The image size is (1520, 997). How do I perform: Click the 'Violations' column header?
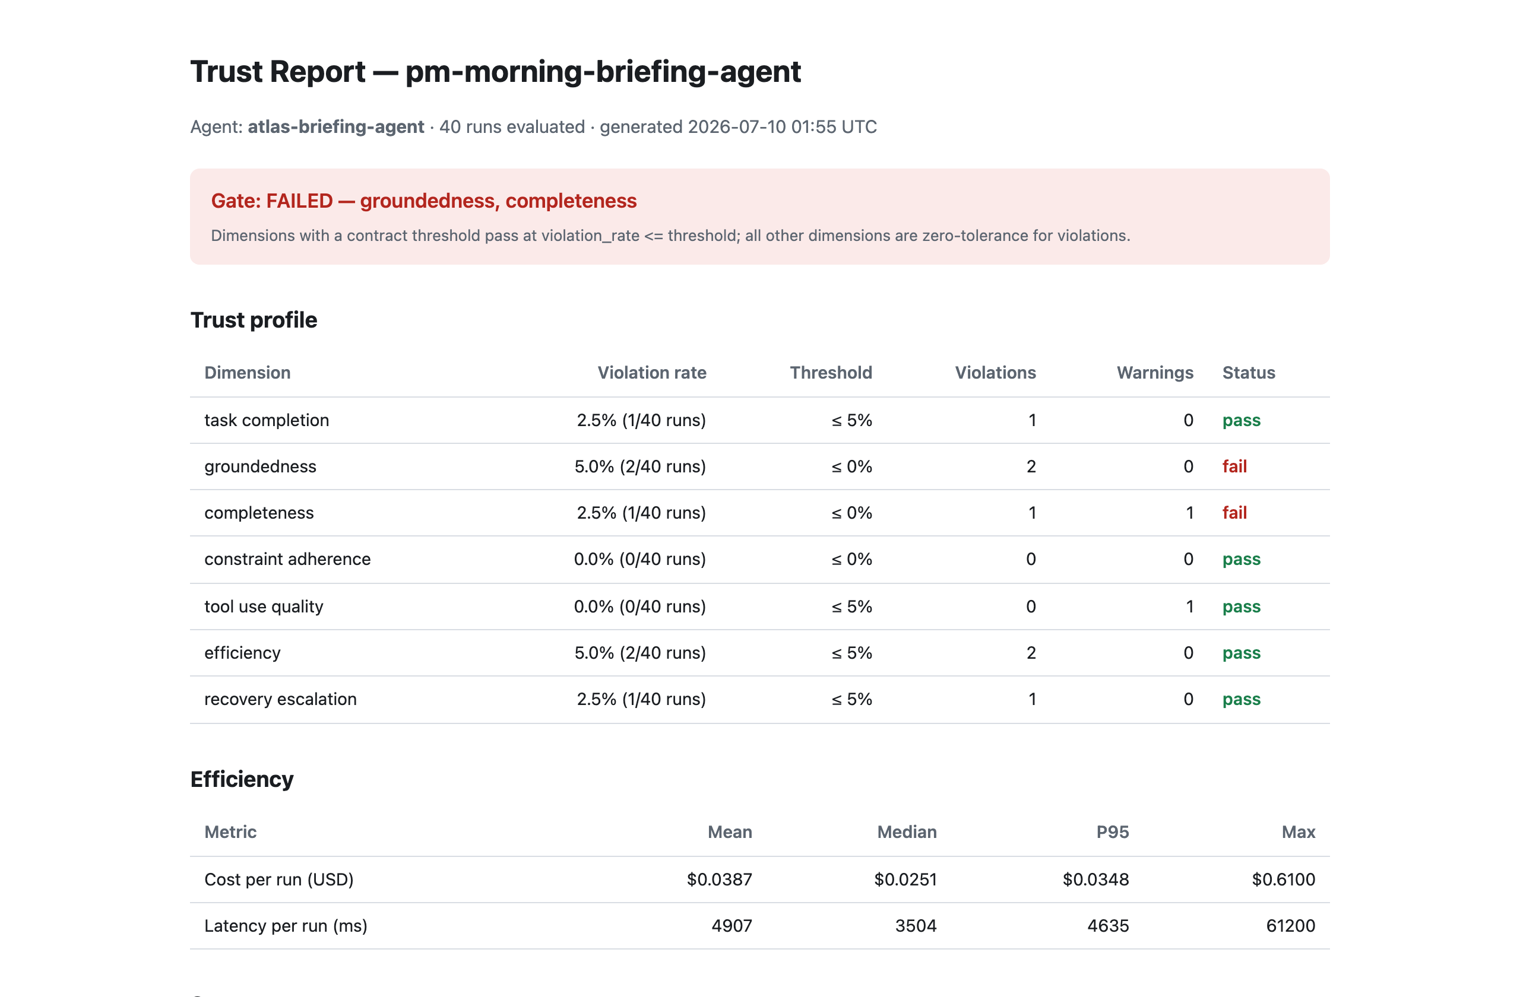995,372
